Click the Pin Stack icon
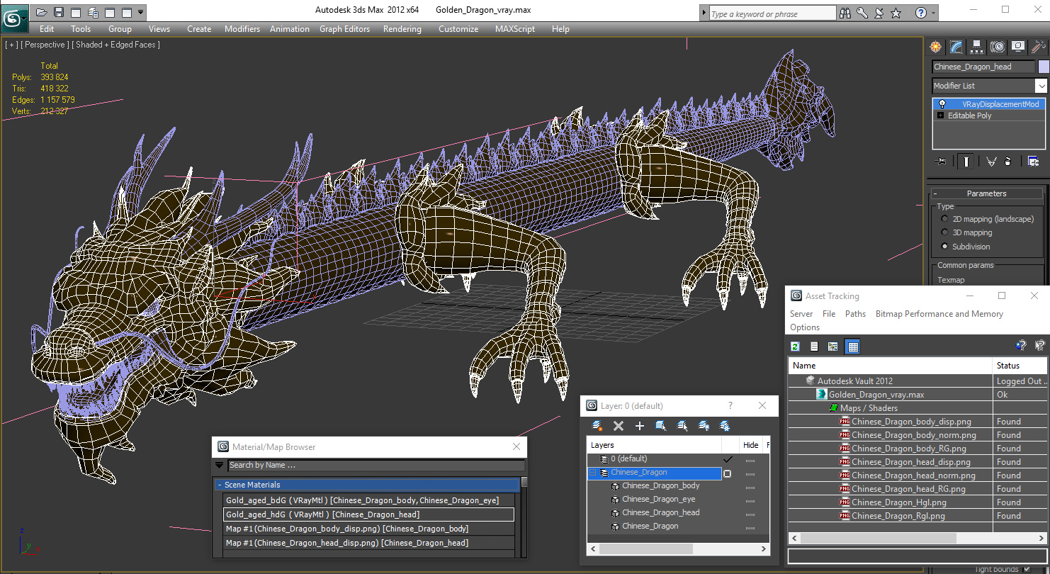Viewport: 1050px width, 574px height. click(941, 162)
